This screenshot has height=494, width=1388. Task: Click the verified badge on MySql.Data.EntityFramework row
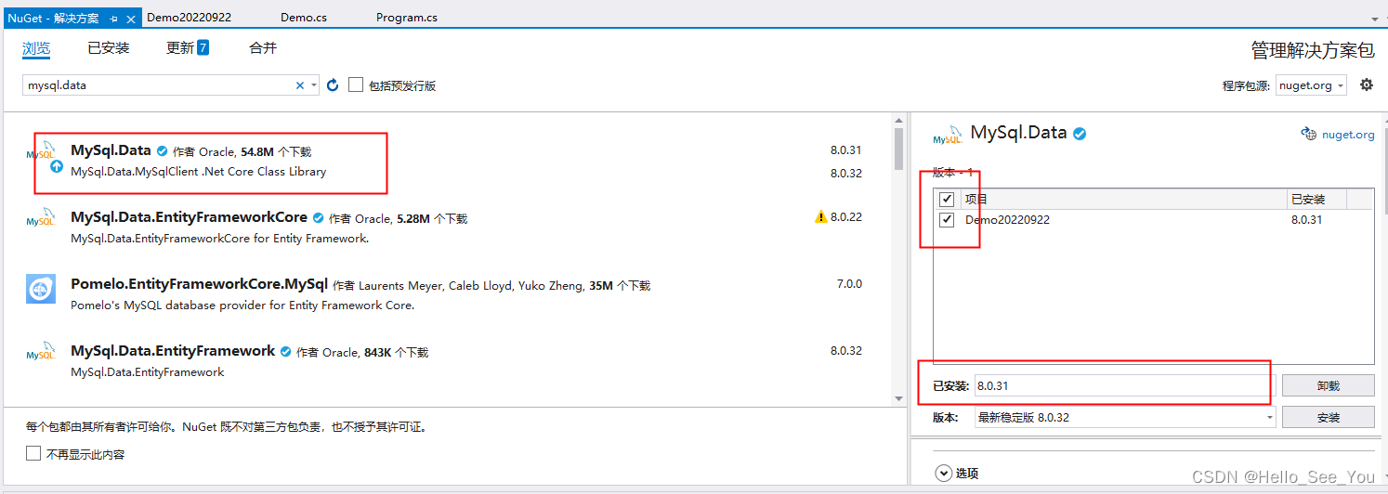[x=286, y=352]
